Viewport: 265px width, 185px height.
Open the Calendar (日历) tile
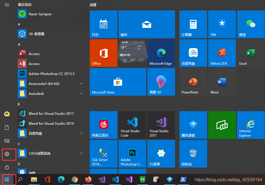click(x=104, y=24)
